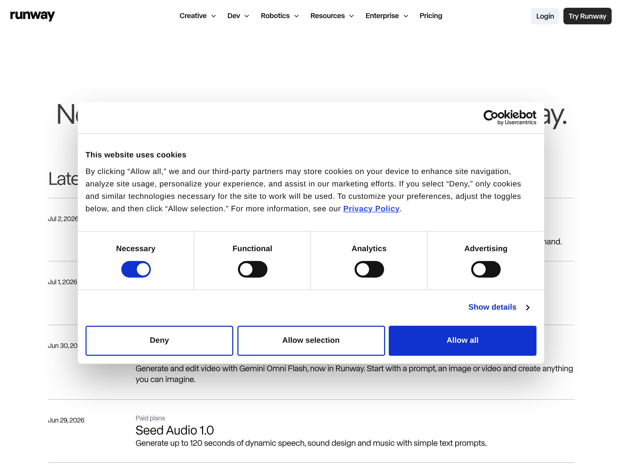
Task: Expand the Creative menu chevron
Action: [x=214, y=16]
